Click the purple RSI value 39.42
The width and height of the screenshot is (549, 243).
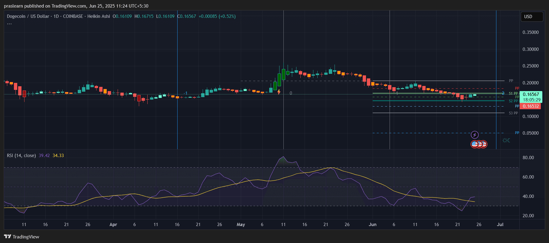tap(44, 156)
